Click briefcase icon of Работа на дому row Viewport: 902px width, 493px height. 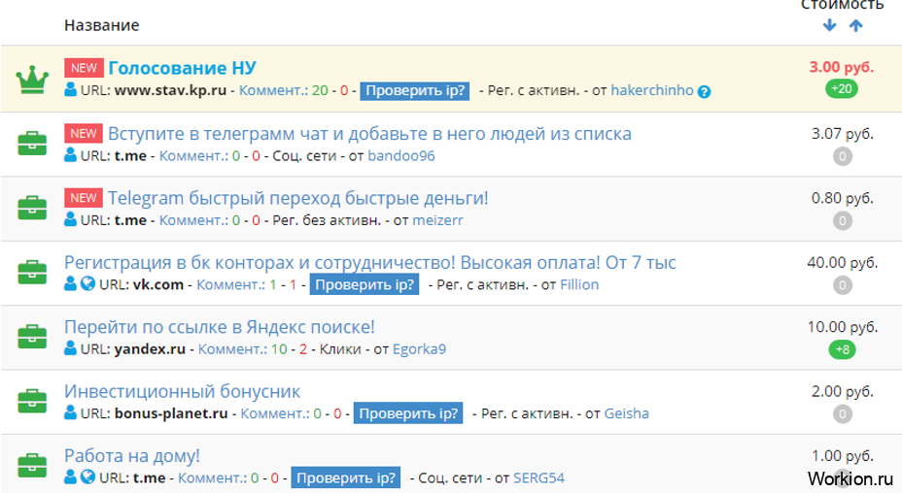(32, 466)
